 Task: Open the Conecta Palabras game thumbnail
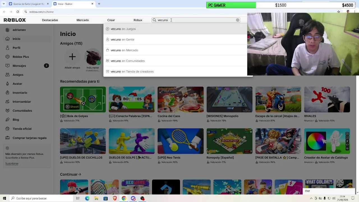pos(132,100)
